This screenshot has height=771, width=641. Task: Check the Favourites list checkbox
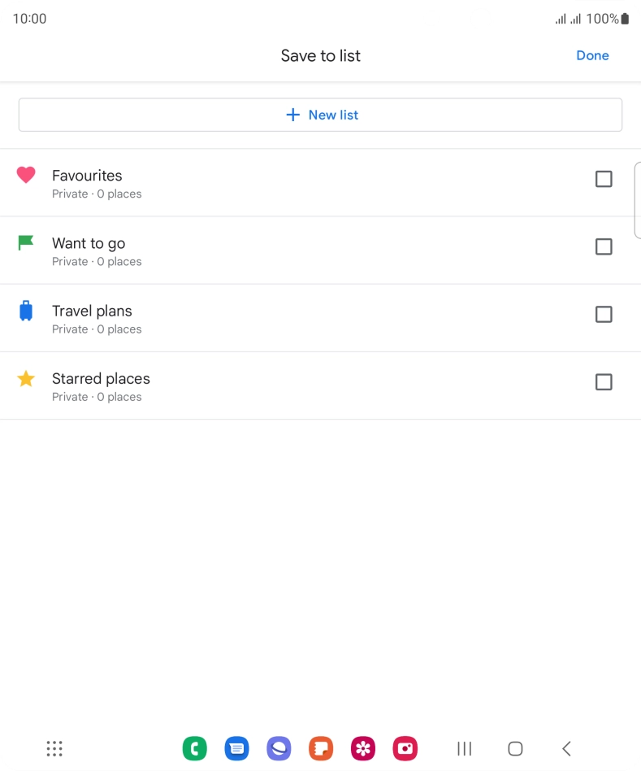[x=604, y=179]
